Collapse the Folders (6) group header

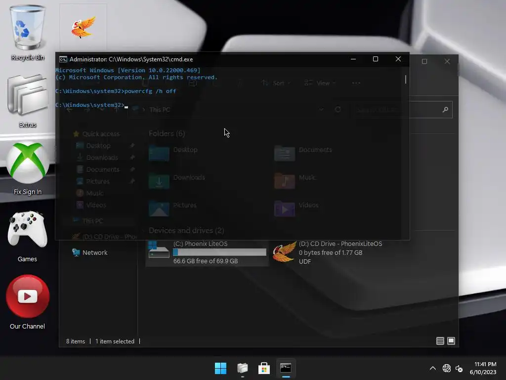tap(167, 134)
